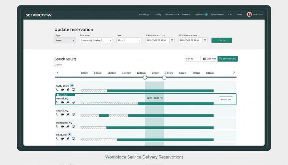Click the lock badge beside Hood, HQ
Image resolution: width=288 pixels, height=165 pixels.
tap(70, 134)
